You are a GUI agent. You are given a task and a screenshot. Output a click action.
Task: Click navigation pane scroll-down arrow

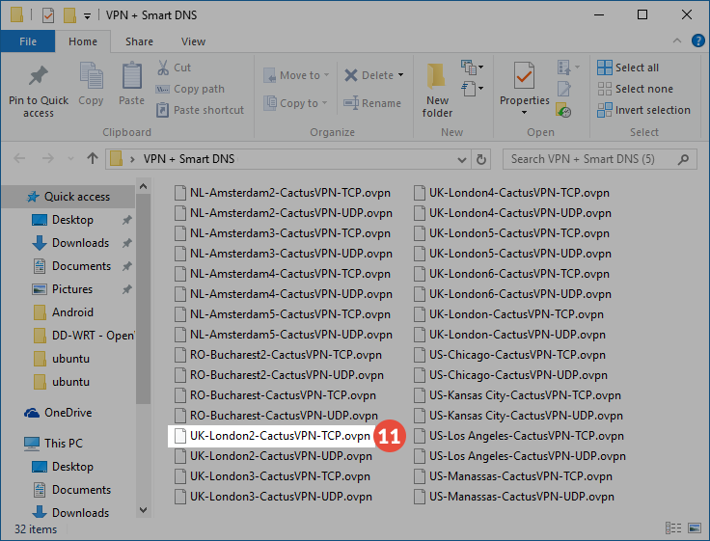(x=143, y=510)
